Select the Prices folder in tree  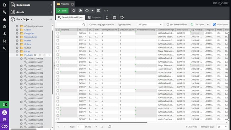point(27,51)
